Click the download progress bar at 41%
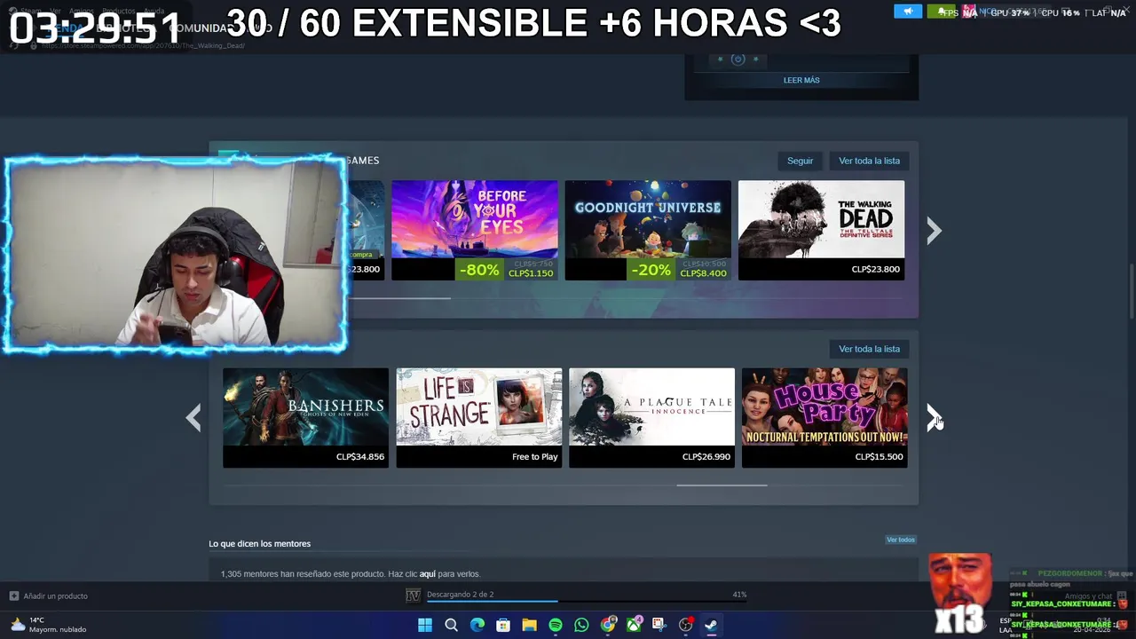Image resolution: width=1136 pixels, height=639 pixels. 587,602
